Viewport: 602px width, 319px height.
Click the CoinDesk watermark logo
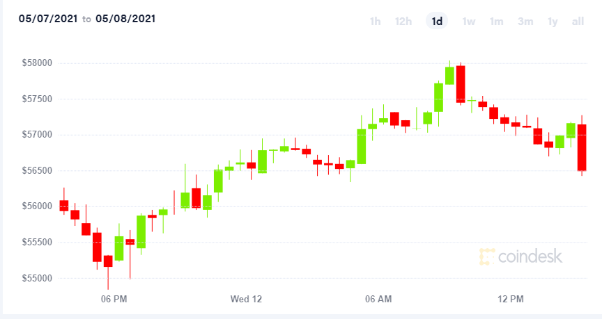pyautogui.click(x=520, y=256)
